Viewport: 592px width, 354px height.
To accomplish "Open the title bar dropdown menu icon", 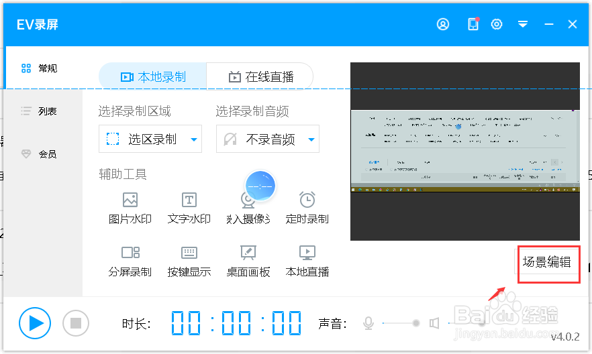I will pos(522,25).
